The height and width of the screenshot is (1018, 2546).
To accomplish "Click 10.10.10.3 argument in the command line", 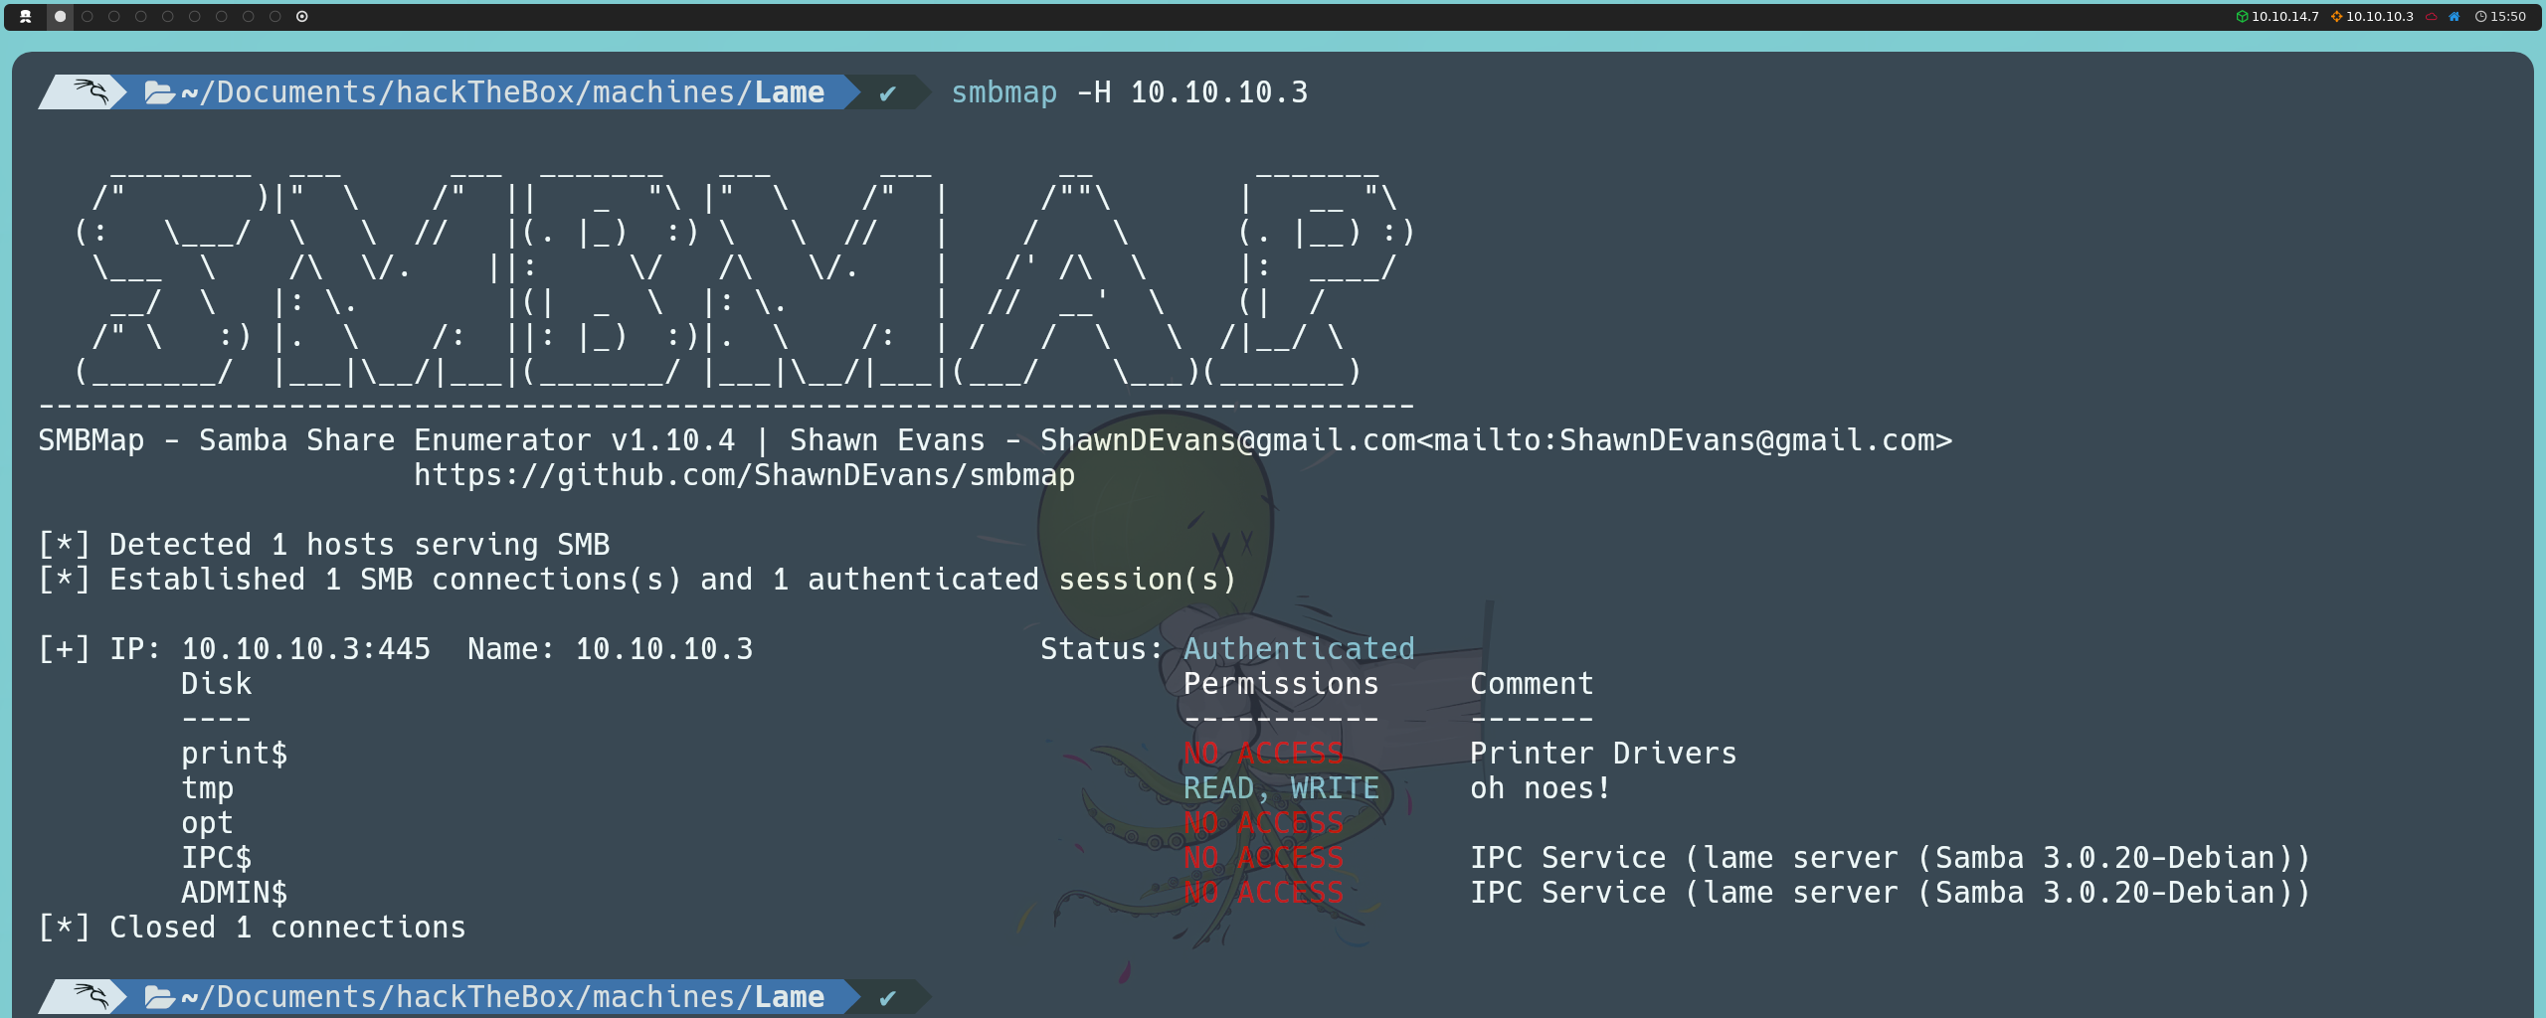I will tap(1219, 92).
